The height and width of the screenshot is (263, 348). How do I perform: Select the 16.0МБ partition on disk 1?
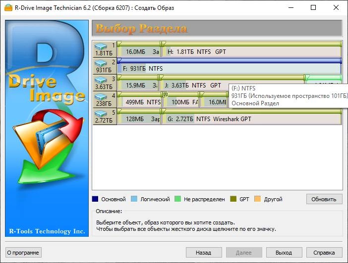(138, 49)
